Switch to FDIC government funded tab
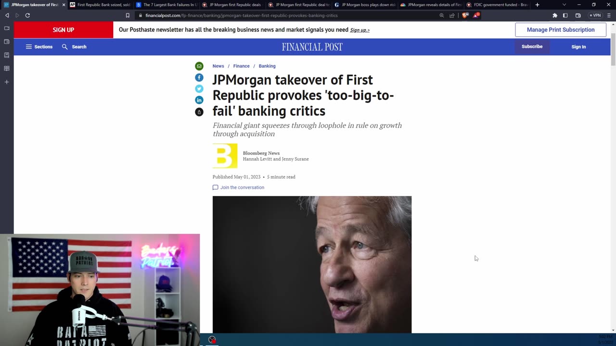 click(x=497, y=5)
